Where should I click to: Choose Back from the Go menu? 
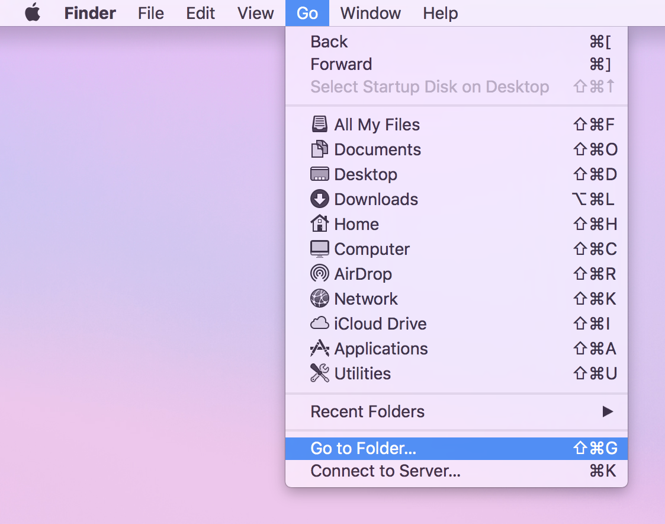coord(457,41)
